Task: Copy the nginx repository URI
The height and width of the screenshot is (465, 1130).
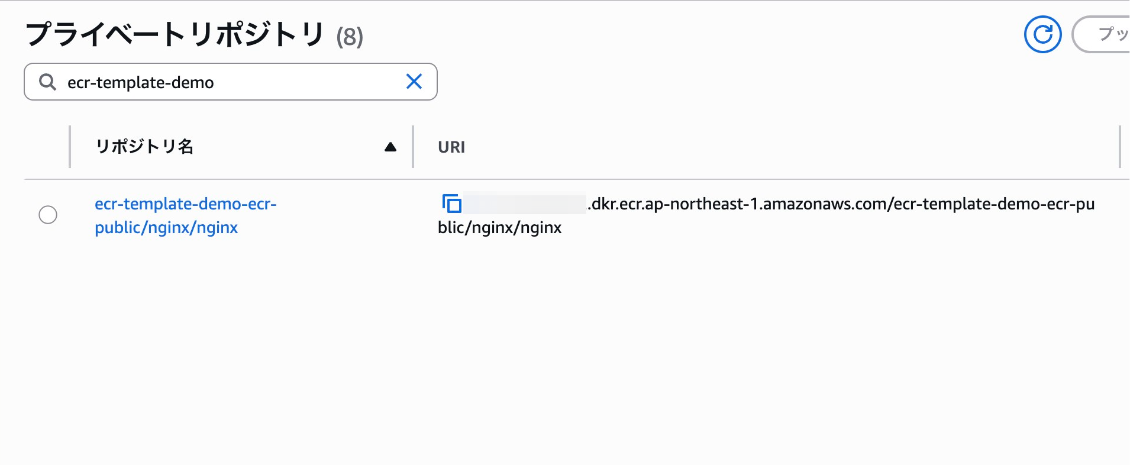Action: [452, 204]
